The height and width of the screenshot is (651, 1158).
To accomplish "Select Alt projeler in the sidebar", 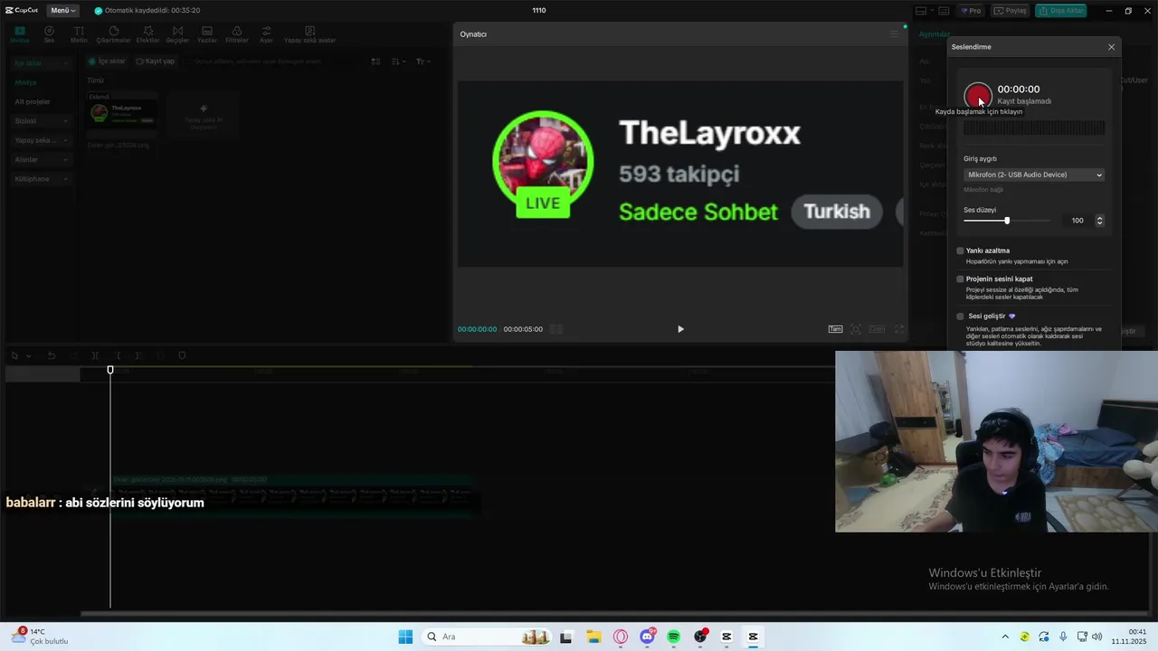I will [33, 101].
